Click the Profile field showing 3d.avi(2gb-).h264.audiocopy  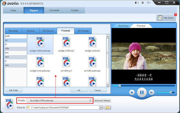click(x=59, y=101)
